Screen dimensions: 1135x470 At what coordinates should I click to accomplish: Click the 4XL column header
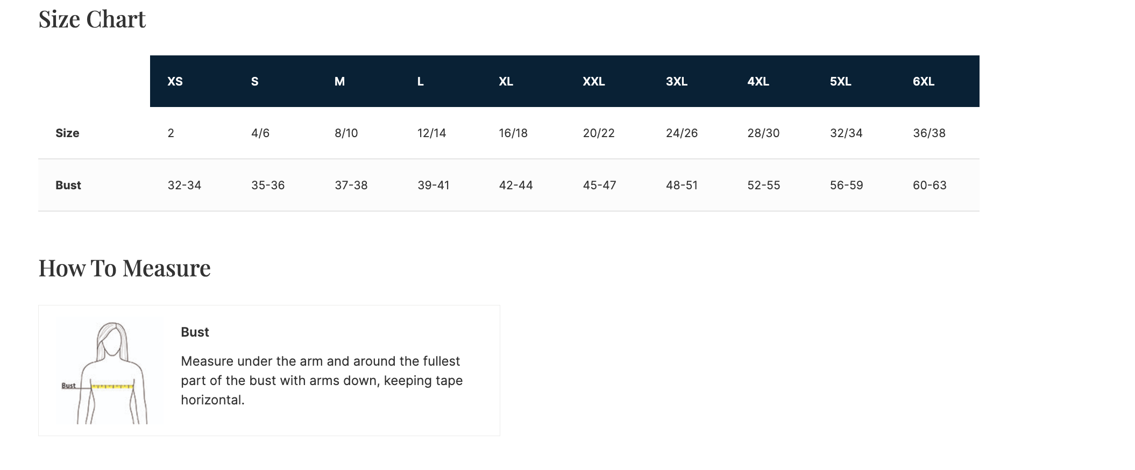(758, 81)
